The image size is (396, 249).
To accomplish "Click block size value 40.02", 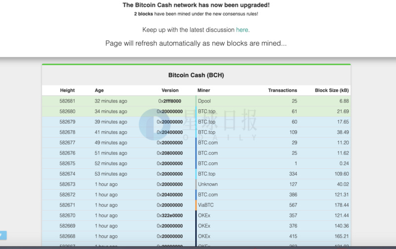I will 343,184.
